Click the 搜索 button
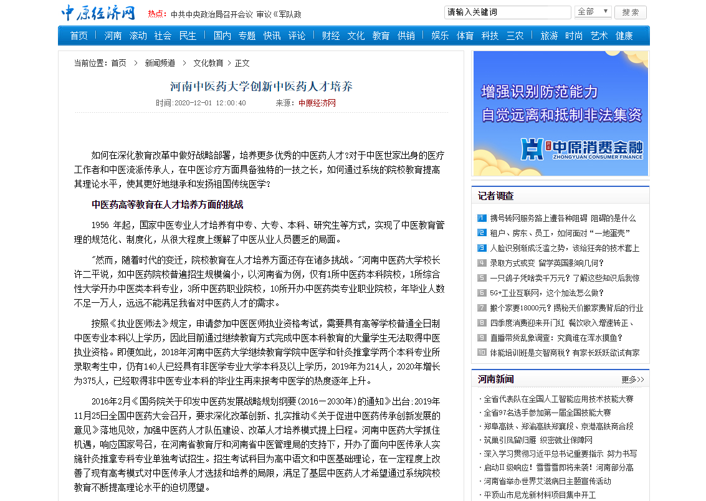This screenshot has height=501, width=706. tap(630, 12)
